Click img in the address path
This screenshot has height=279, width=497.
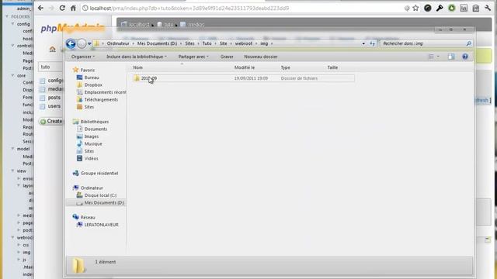[x=264, y=43]
